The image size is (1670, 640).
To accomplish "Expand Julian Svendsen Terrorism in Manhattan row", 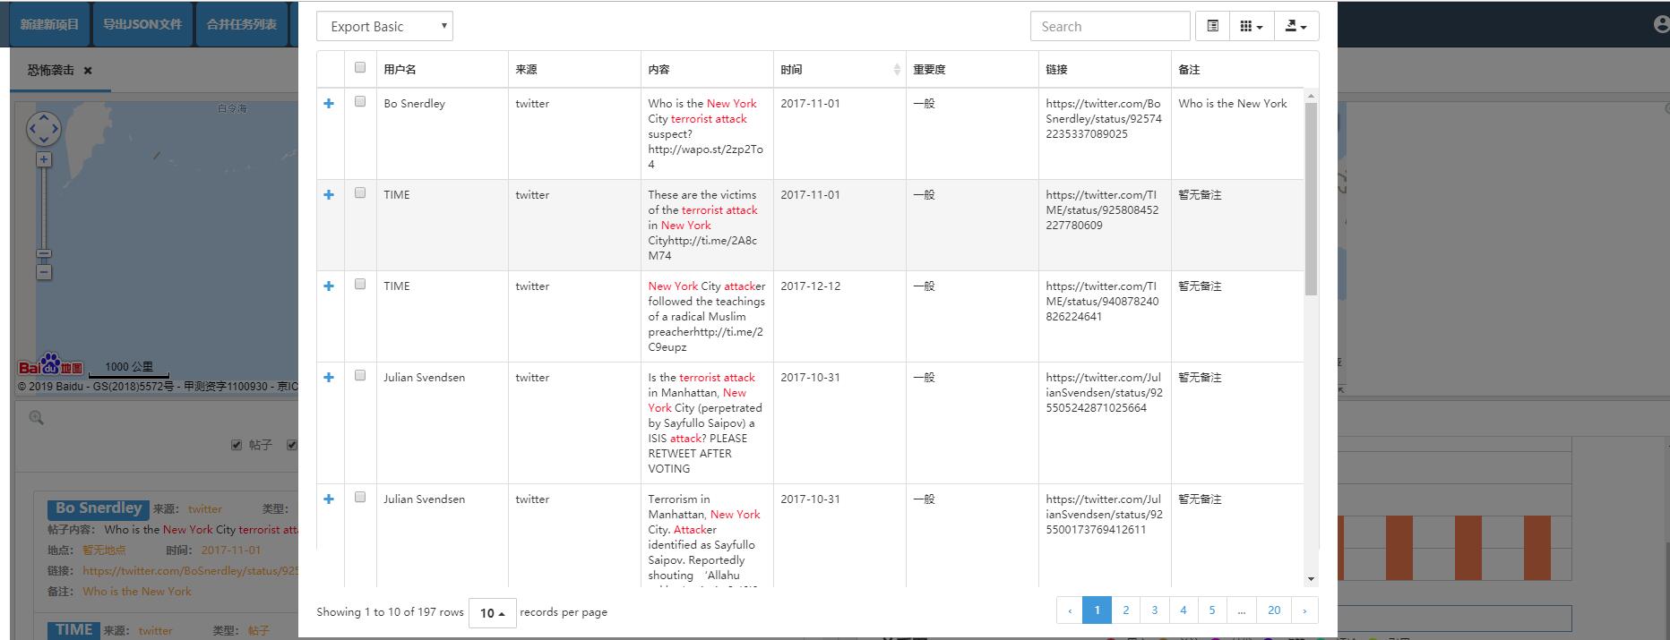I will (x=329, y=499).
